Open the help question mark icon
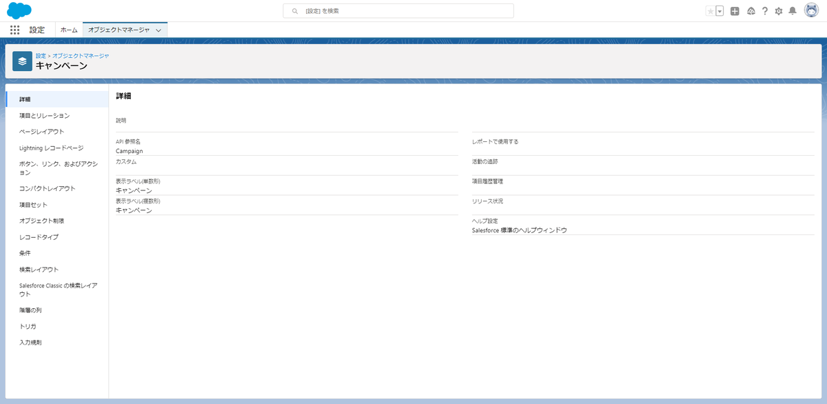Viewport: 827px width, 404px height. (765, 10)
